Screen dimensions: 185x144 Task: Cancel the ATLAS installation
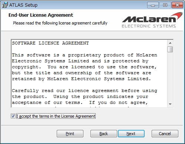tap(165, 134)
